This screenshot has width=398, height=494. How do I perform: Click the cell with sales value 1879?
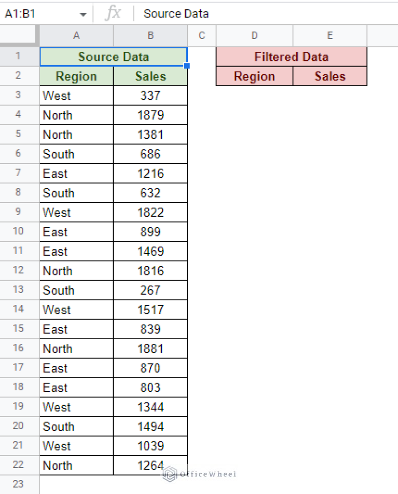(x=150, y=115)
